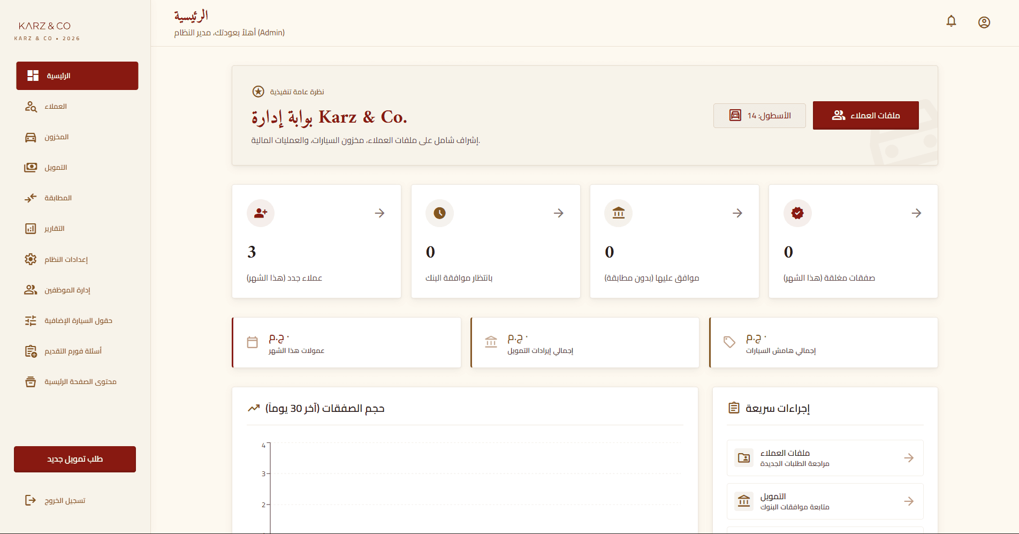Open the التمويل quick action row
1019x534 pixels.
825,501
